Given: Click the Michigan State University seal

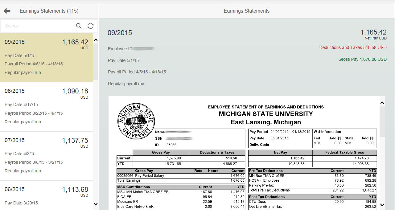Looking at the screenshot, I should click(136, 121).
